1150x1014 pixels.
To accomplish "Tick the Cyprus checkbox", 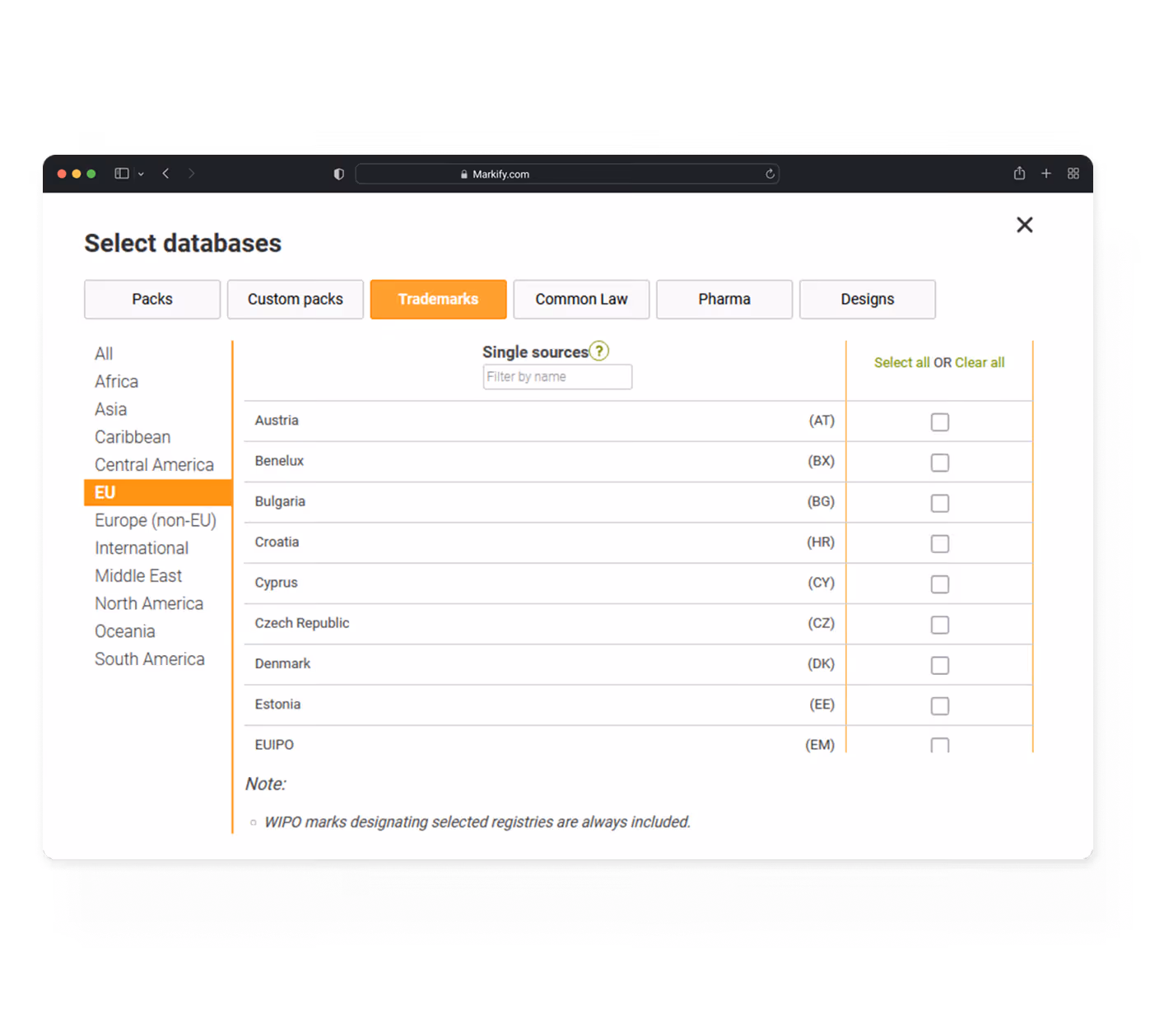I will 940,584.
